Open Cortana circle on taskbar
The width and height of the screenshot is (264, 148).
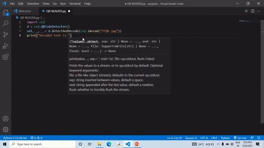pos(80,144)
